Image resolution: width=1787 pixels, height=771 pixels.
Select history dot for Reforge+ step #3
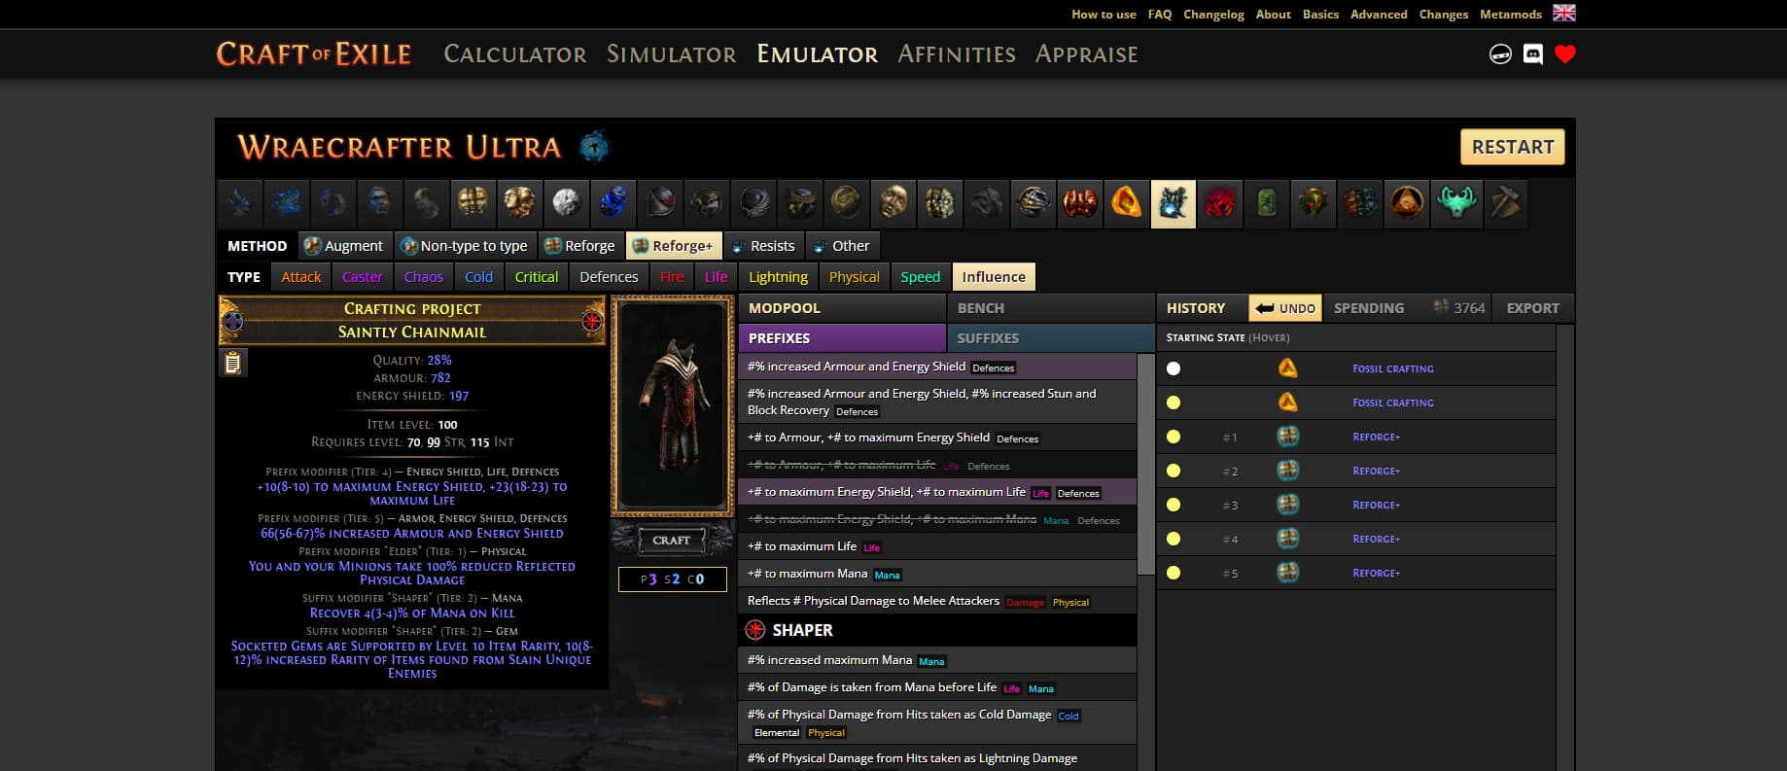coord(1174,505)
